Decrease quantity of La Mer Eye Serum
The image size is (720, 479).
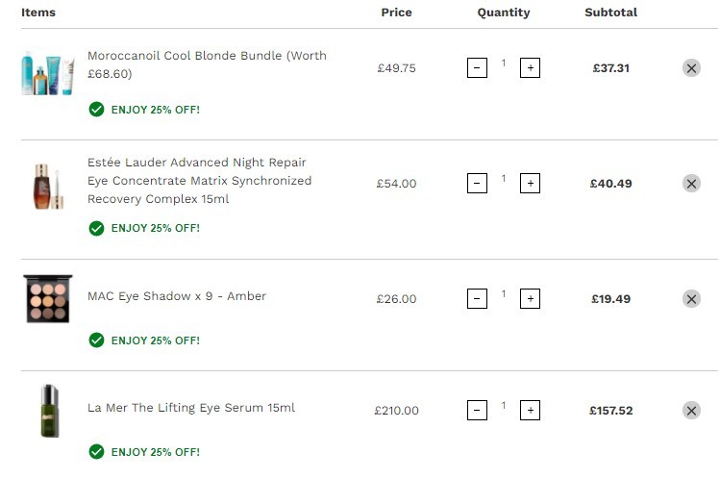(477, 410)
